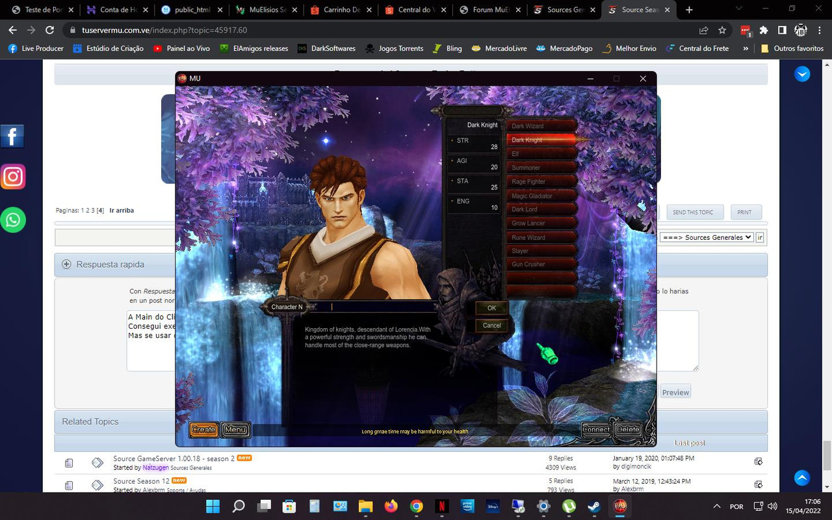This screenshot has width=832, height=520.
Task: Reload the browser page
Action: tap(50, 30)
